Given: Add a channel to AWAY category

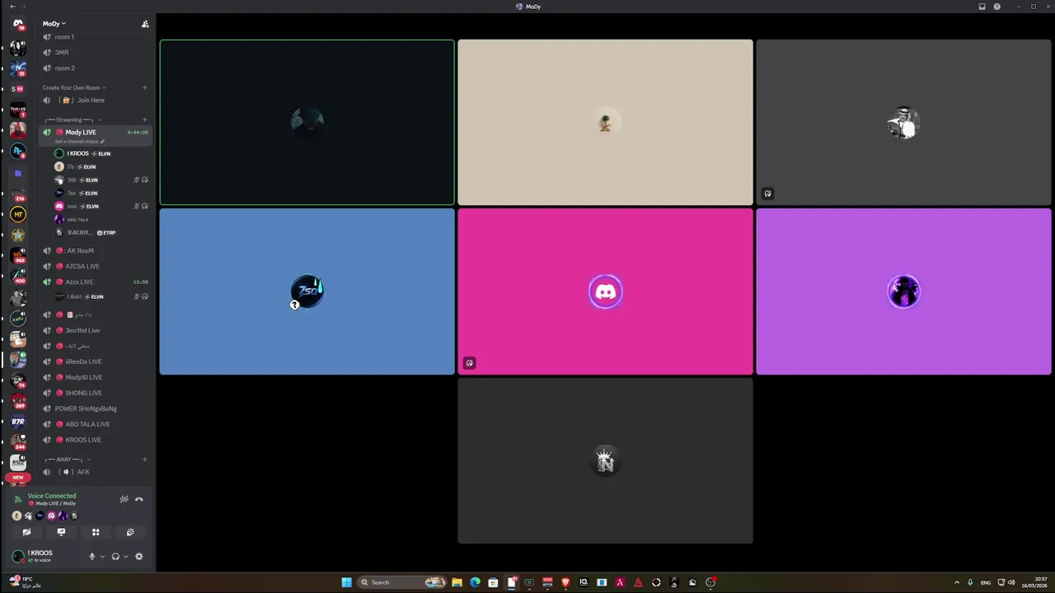Looking at the screenshot, I should coord(144,460).
